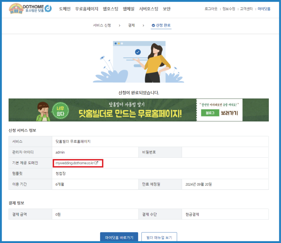The height and width of the screenshot is (243, 281).
Task: Select the 서비스 신청 step
Action: [x=102, y=25]
